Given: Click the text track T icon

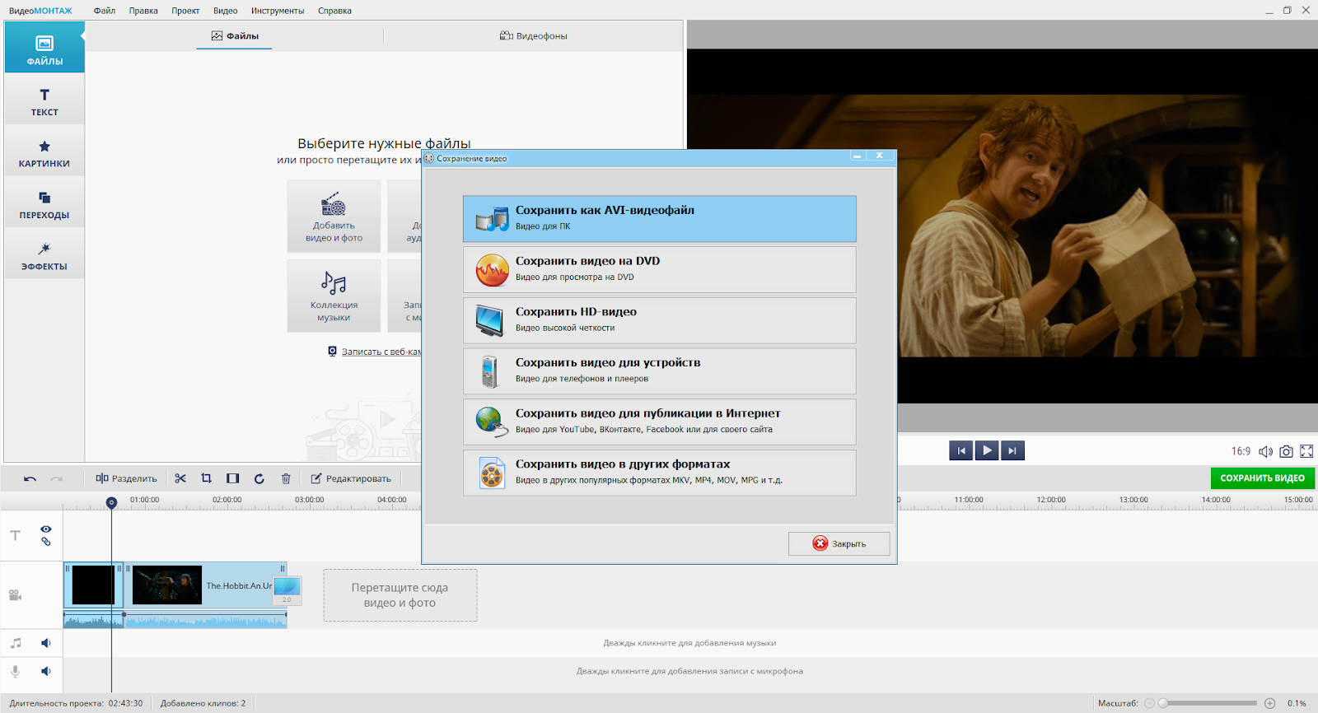Looking at the screenshot, I should [15, 535].
